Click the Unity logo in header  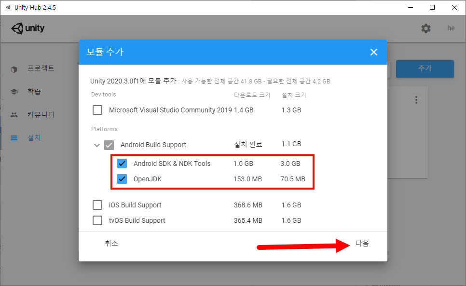point(28,28)
